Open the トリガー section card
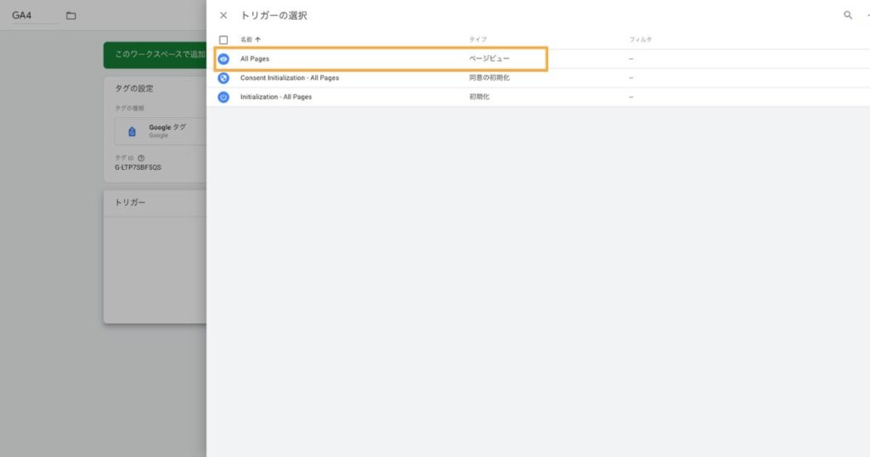This screenshot has width=870, height=457. tap(155, 257)
